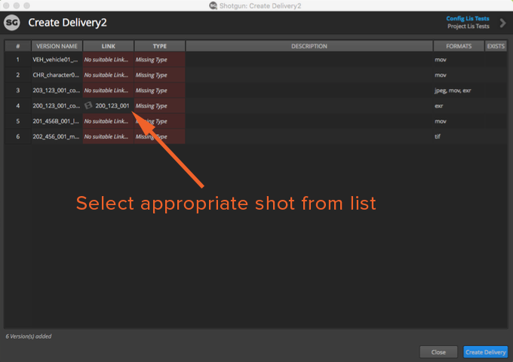Click row number 6 cell
Image resolution: width=513 pixels, height=362 pixels.
18,137
